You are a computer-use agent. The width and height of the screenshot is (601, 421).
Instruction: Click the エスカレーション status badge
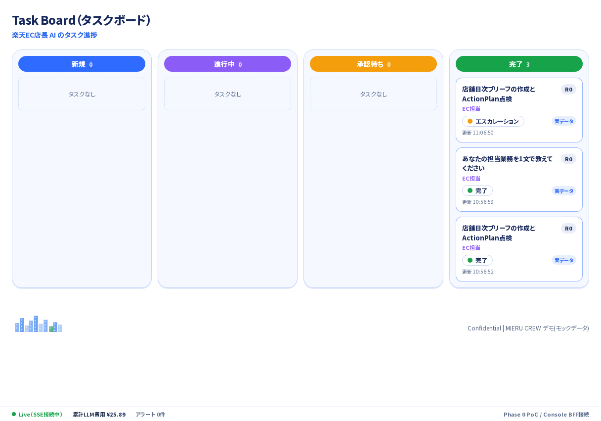coord(493,121)
